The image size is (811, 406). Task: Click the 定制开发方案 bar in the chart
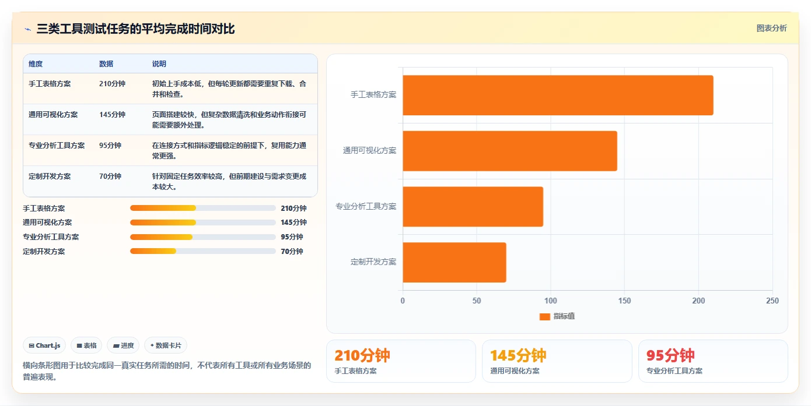tap(455, 262)
